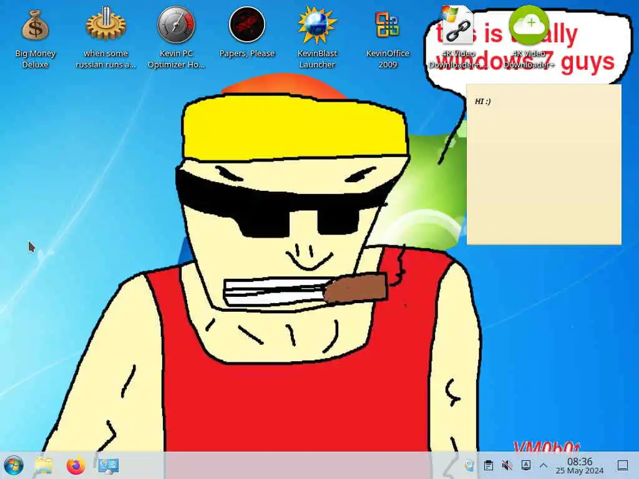The image size is (639, 479).
Task: Open the clipboard tray icon
Action: point(488,465)
